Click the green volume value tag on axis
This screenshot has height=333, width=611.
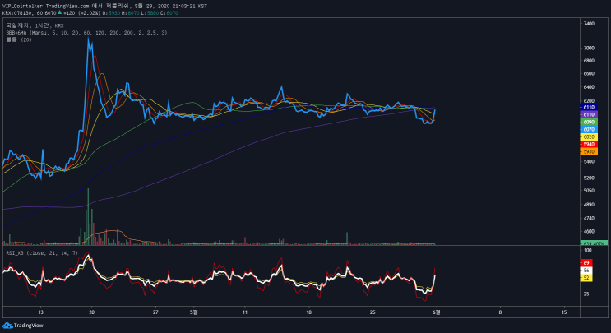[x=594, y=243]
